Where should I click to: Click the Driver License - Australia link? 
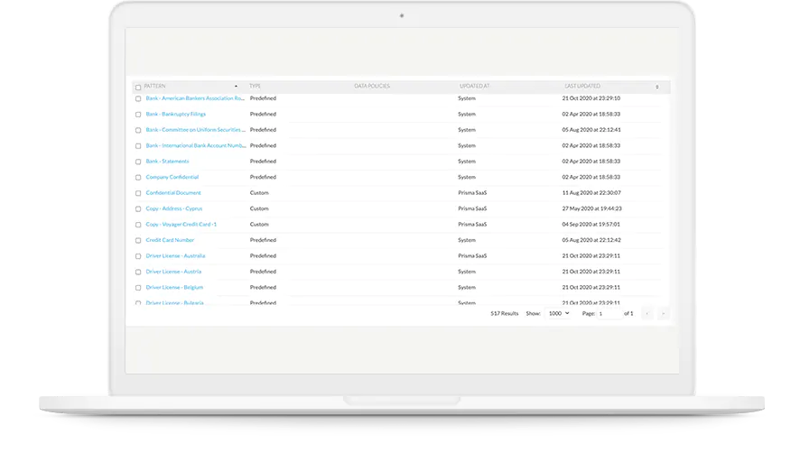[175, 255]
